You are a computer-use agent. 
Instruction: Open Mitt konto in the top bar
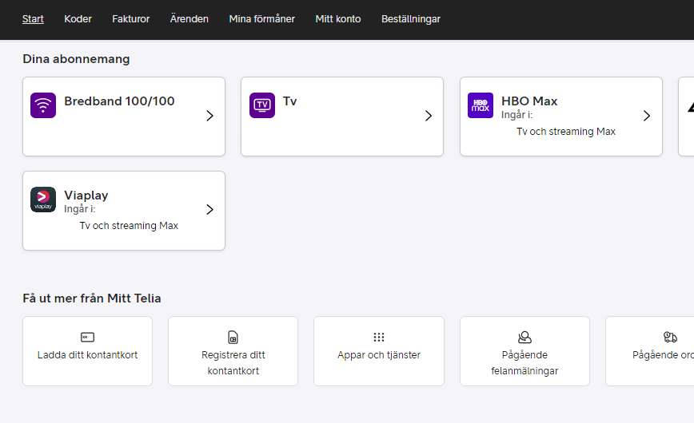coord(337,19)
